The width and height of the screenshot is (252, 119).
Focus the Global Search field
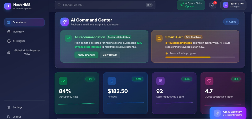pos(105,5)
